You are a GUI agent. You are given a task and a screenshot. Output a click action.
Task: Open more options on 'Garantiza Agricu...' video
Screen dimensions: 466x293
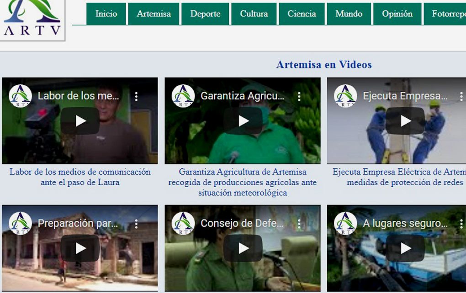299,96
